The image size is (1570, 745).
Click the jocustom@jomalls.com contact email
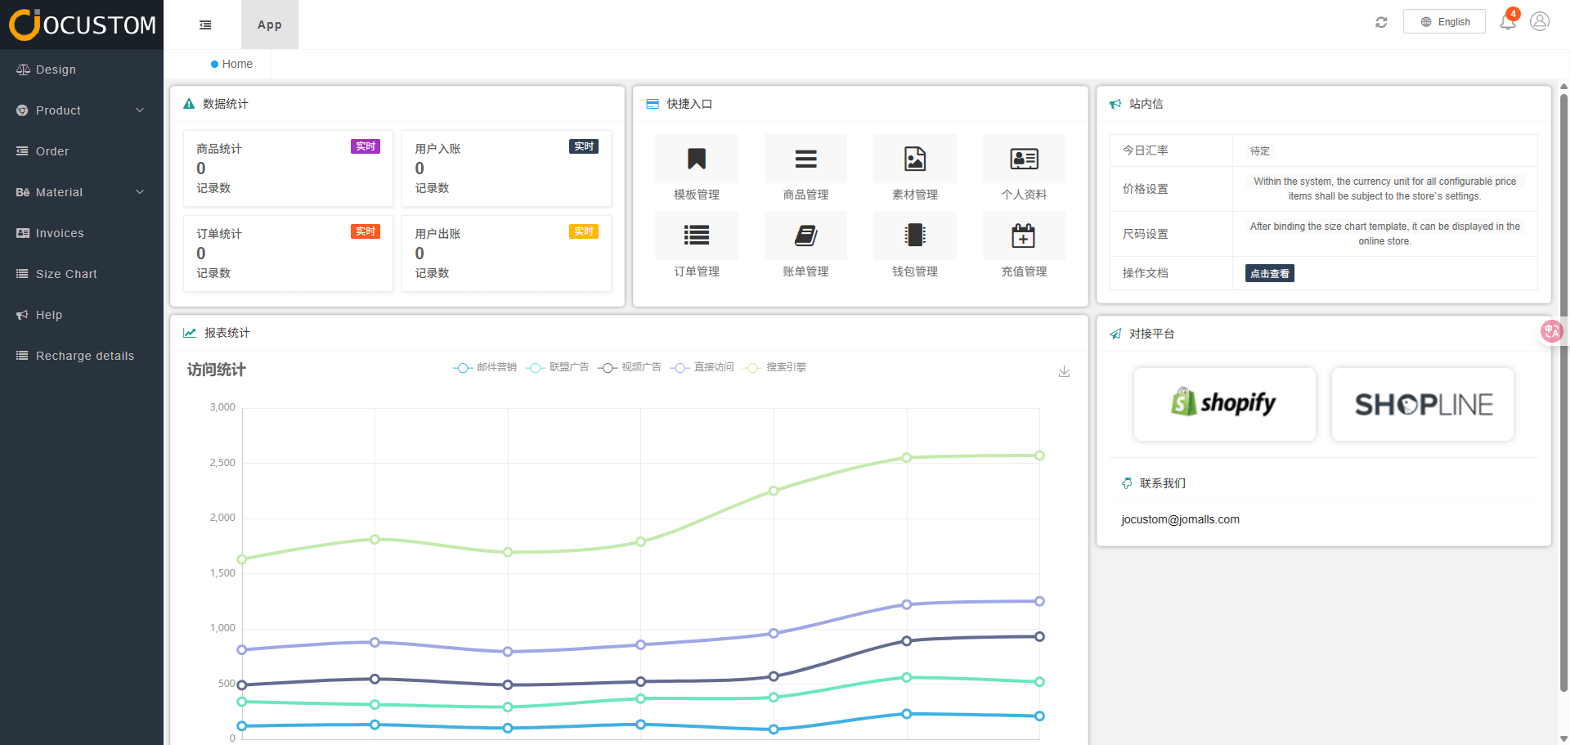coord(1180,519)
